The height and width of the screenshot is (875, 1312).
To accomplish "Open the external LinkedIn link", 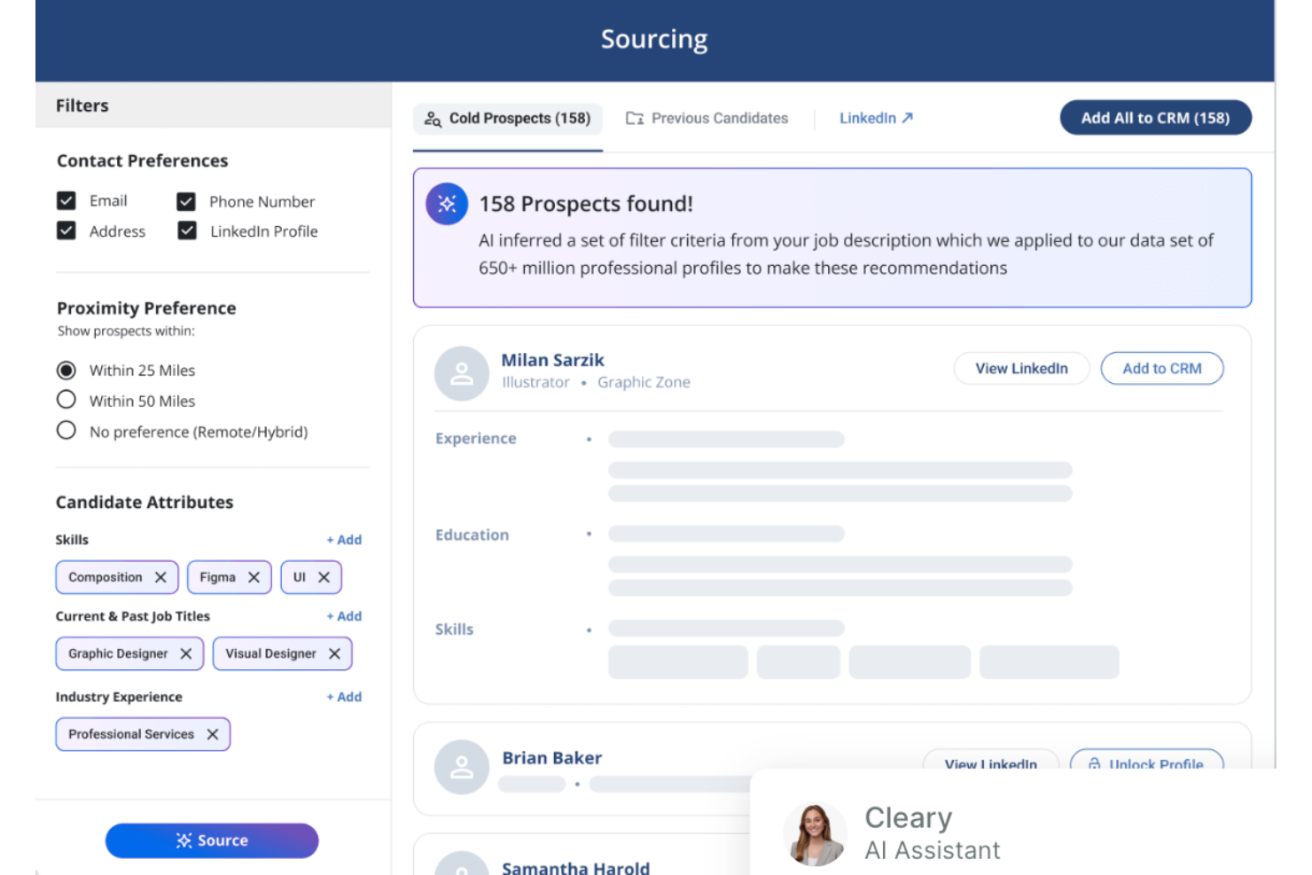I will tap(876, 118).
